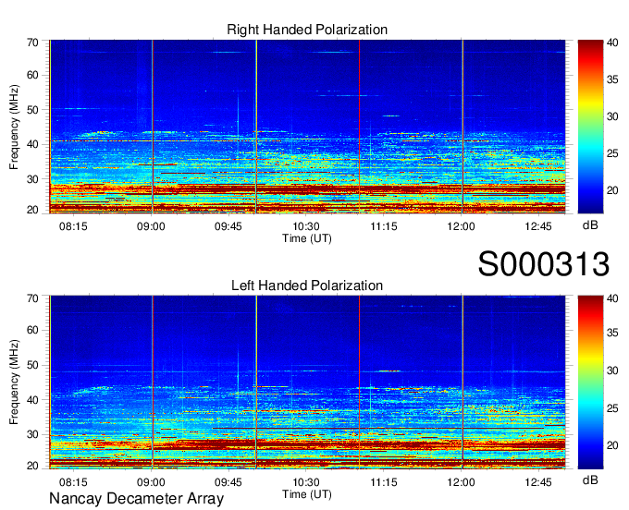Click the 12:45 tick of the Right Handed plot

coord(538,226)
